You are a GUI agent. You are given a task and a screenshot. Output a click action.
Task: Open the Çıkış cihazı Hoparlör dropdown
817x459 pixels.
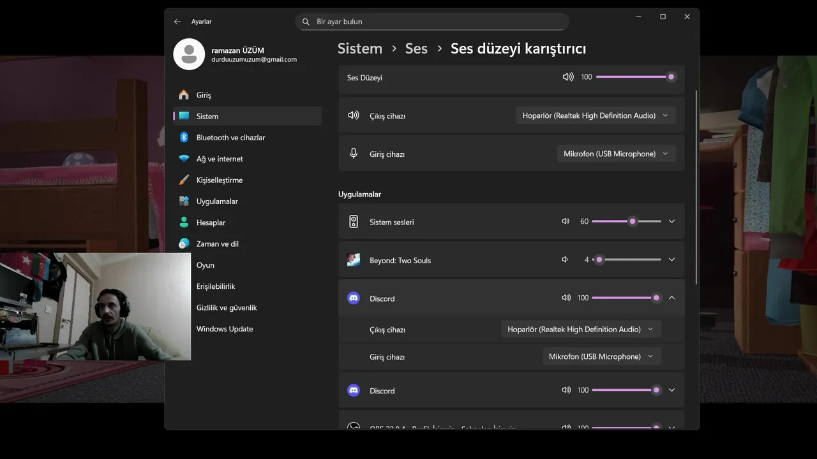pyautogui.click(x=595, y=115)
